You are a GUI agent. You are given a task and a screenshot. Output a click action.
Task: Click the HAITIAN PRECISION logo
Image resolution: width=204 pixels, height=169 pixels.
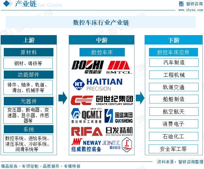(x=98, y=85)
